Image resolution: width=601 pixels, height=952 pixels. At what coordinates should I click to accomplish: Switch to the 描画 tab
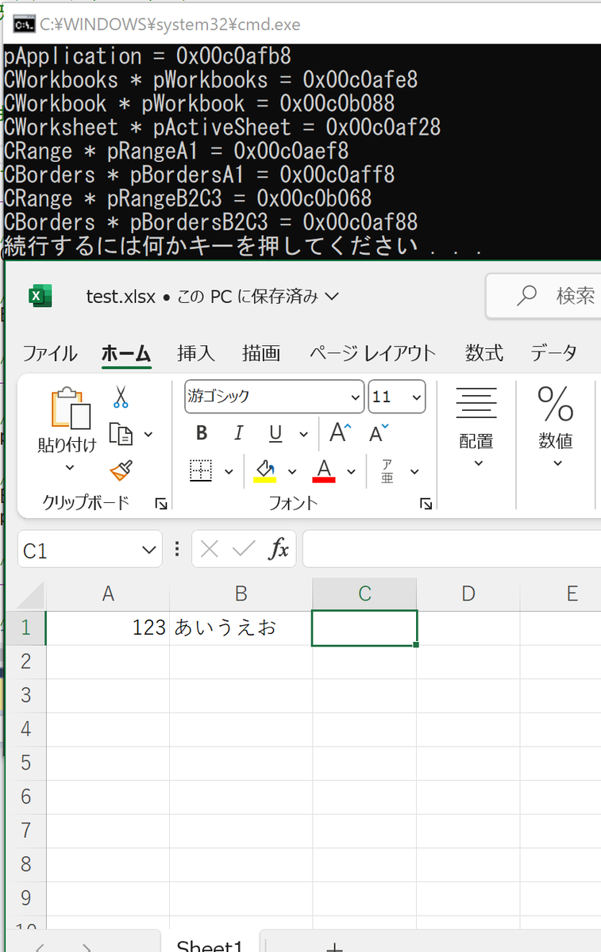(x=261, y=353)
